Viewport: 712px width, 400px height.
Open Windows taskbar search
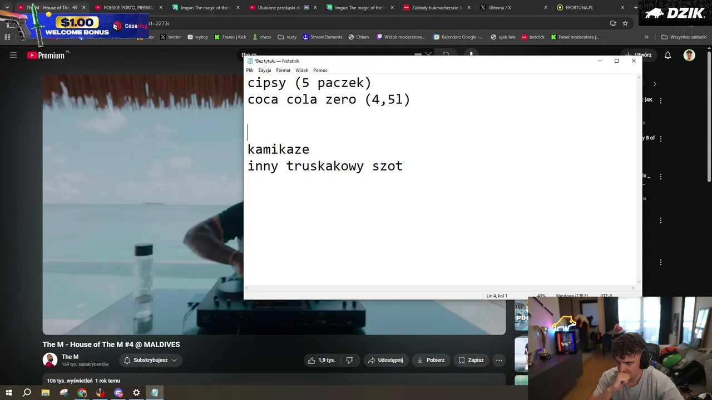(27, 393)
